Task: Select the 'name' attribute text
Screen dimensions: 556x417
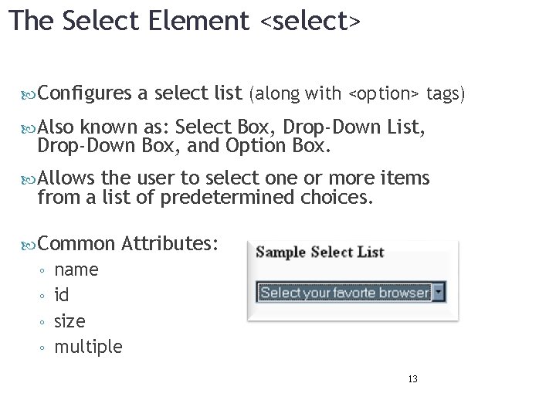Action: [76, 270]
